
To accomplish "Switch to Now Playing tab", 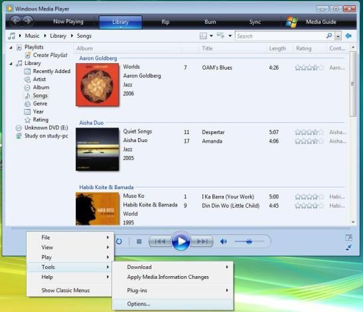I will click(68, 22).
